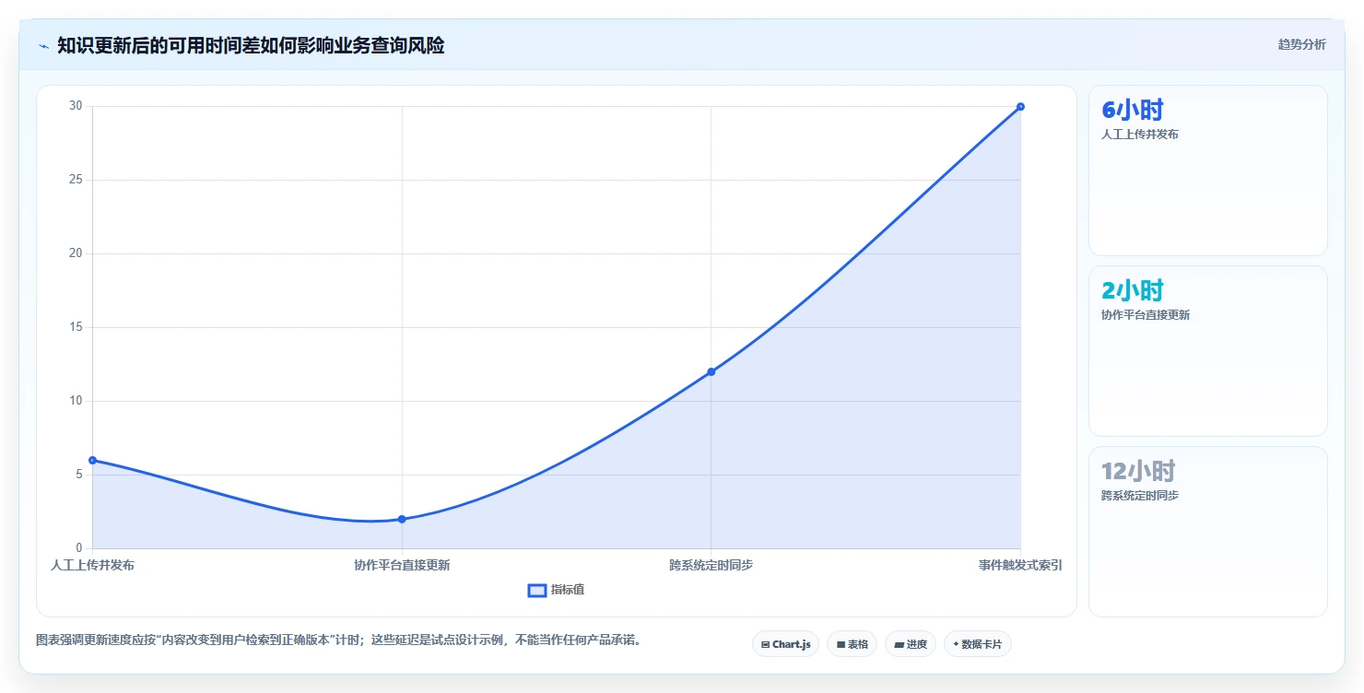Open the 6小时 stat card
The width and height of the screenshot is (1364, 693).
click(x=1208, y=170)
